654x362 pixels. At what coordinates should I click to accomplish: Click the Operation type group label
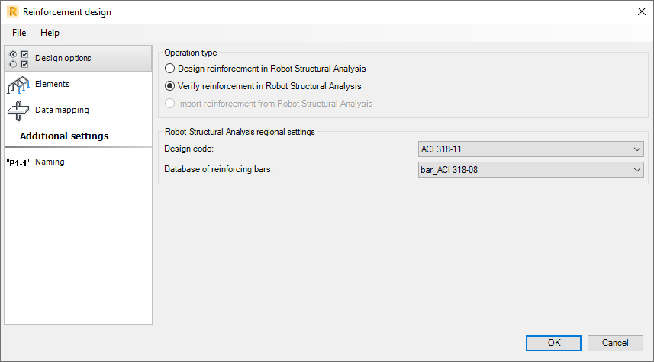tap(191, 53)
